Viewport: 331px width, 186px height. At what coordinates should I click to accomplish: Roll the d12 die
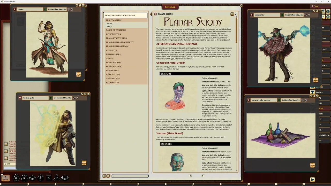point(24,178)
